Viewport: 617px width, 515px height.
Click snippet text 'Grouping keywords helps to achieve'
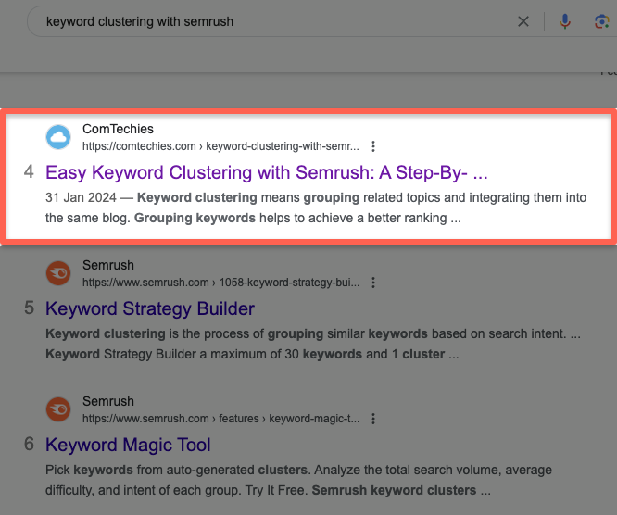coord(245,218)
